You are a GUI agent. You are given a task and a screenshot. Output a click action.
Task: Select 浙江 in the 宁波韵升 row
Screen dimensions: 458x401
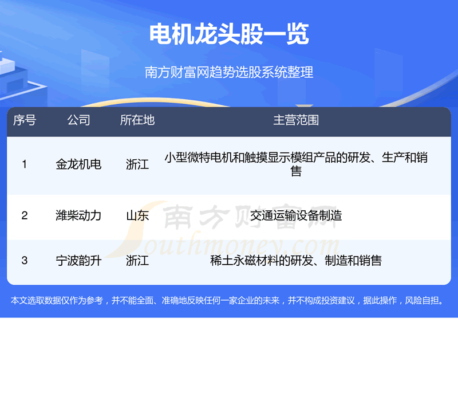pyautogui.click(x=137, y=261)
